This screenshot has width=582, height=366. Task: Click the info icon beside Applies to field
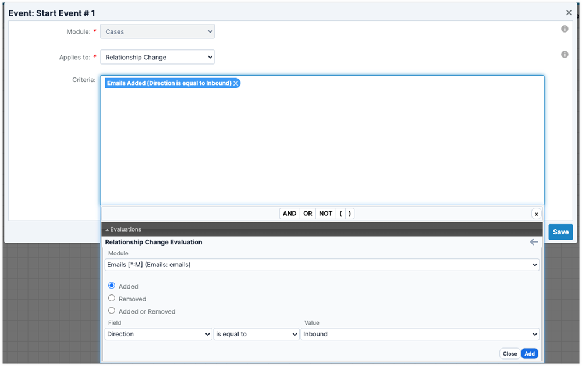click(x=564, y=55)
